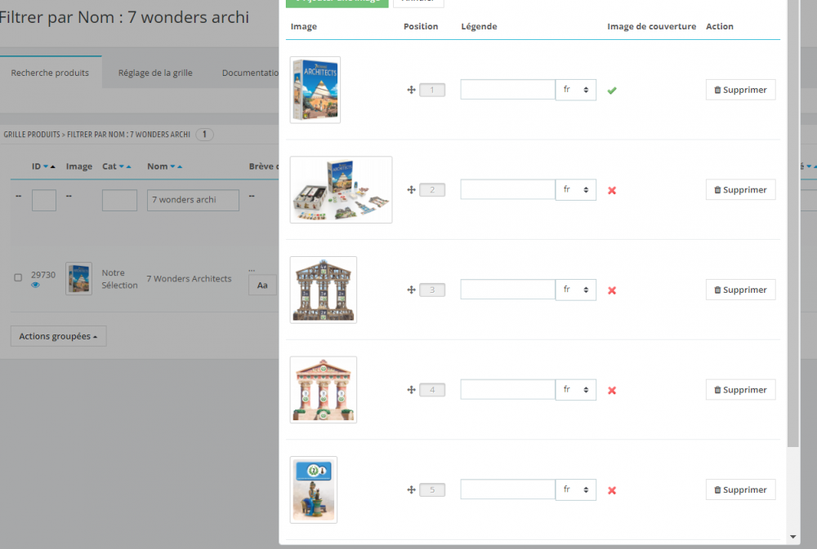Click the move handle for image position 1
The image size is (817, 549).
[x=411, y=90]
